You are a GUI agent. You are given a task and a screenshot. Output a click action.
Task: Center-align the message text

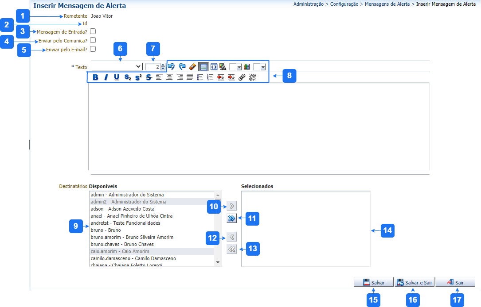(x=169, y=77)
